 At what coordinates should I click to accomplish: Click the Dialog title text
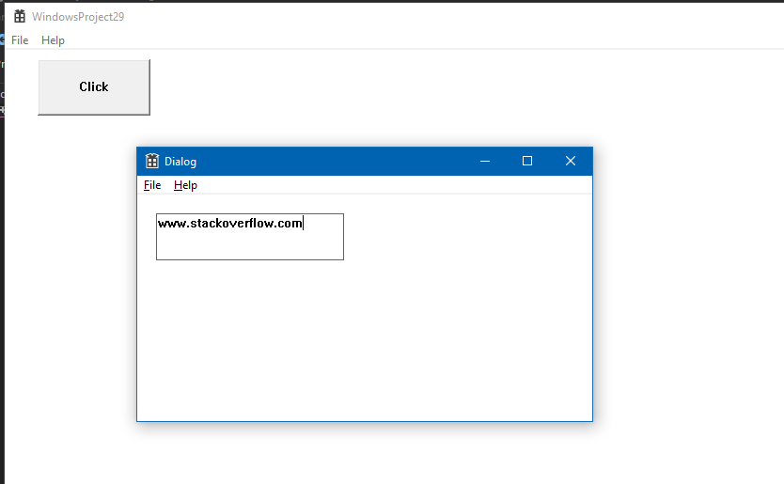coord(180,162)
